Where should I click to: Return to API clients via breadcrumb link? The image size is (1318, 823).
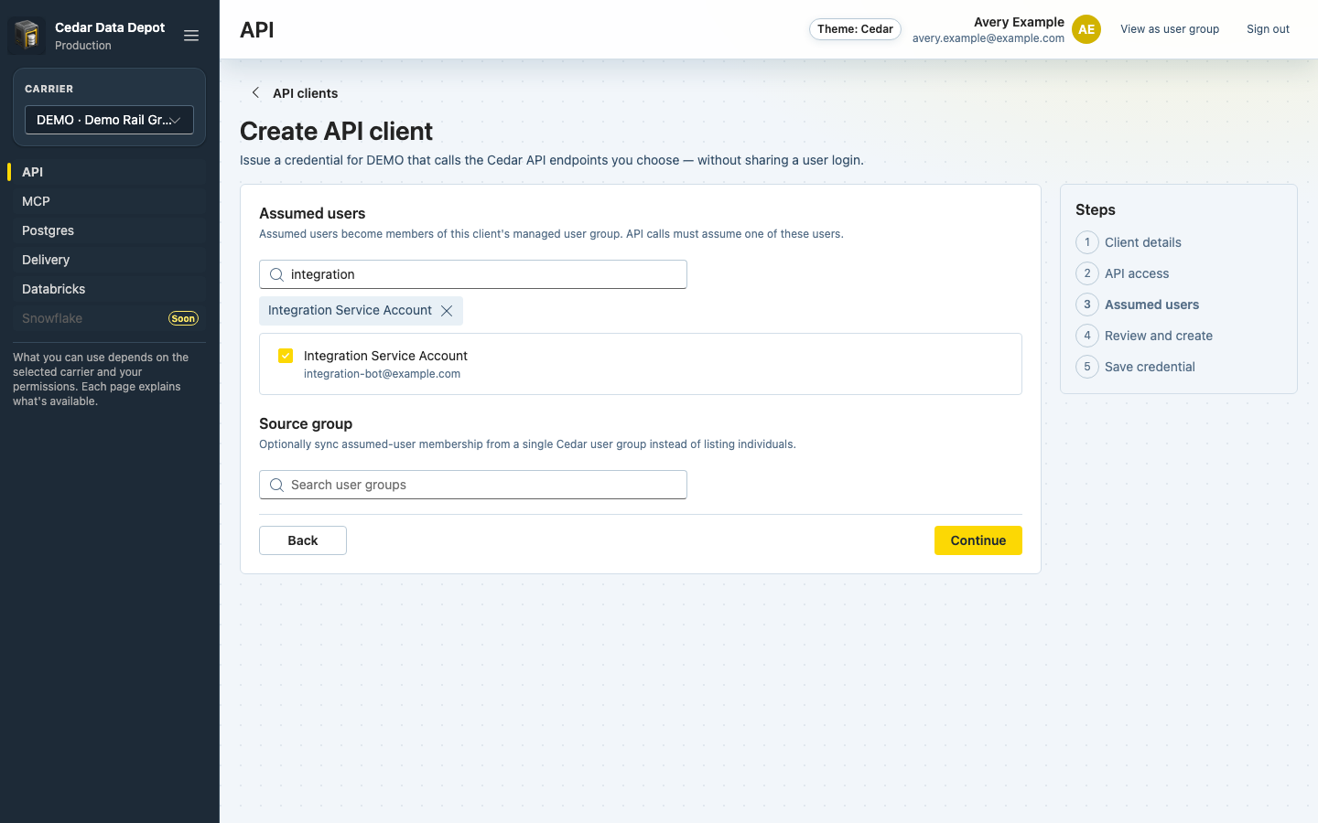306,93
